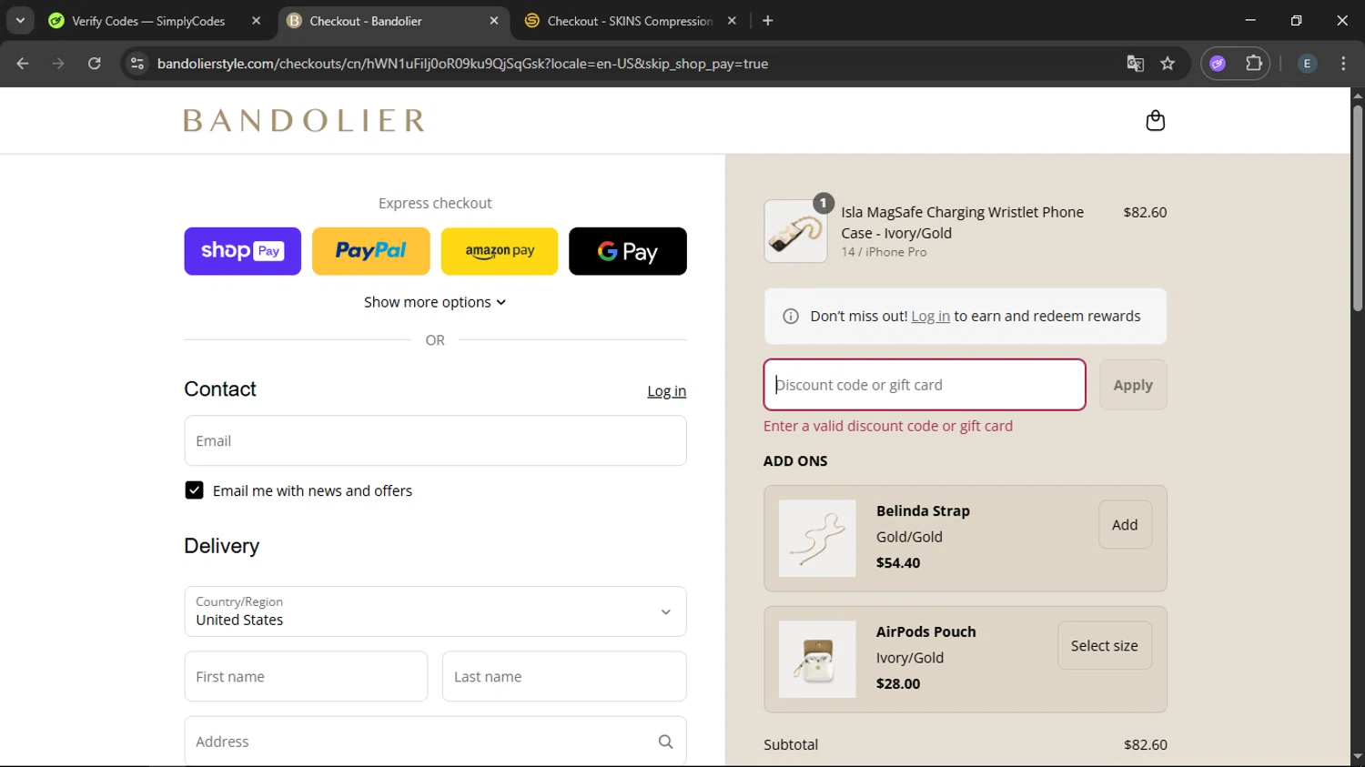The image size is (1365, 767).
Task: Click the browser back arrow
Action: pos(23,64)
